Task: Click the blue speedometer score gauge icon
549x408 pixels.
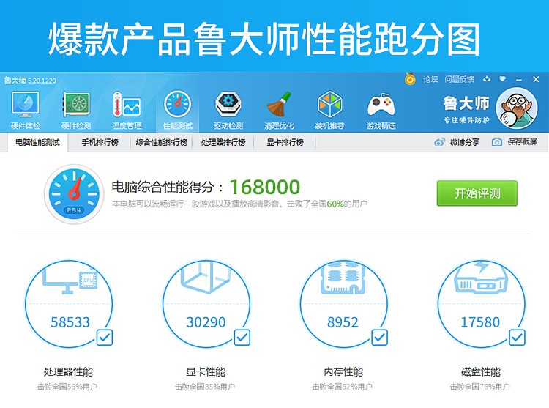Action: click(x=74, y=193)
